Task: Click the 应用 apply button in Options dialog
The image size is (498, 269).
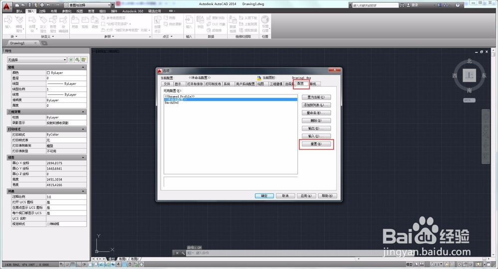Action: pyautogui.click(x=306, y=196)
